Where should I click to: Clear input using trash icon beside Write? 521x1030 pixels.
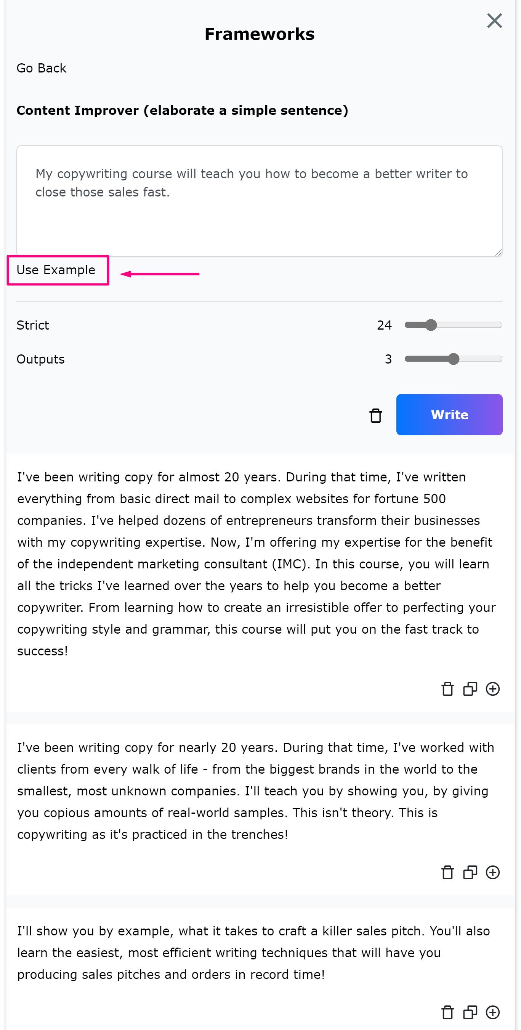pyautogui.click(x=375, y=415)
